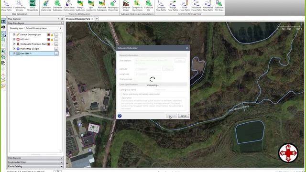The width and height of the screenshot is (306, 172).
Task: Collapse the Map Data Layers section
Action: [x=62, y=23]
